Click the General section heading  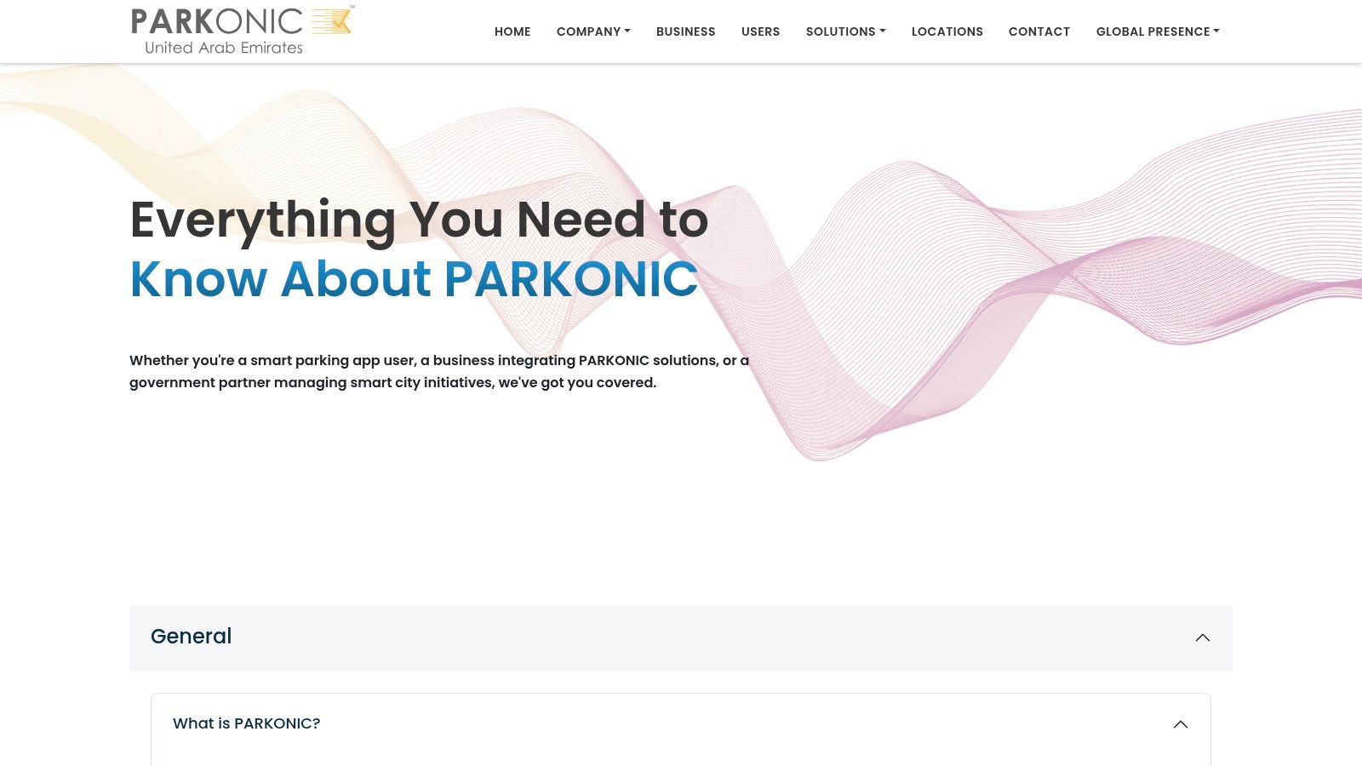tap(192, 637)
